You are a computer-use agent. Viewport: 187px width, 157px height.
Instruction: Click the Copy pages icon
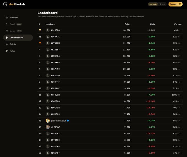(x=7, y=31)
